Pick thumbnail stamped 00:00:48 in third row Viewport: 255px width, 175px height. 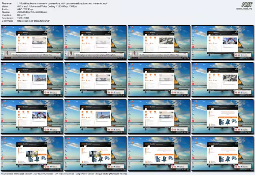pos(223,117)
